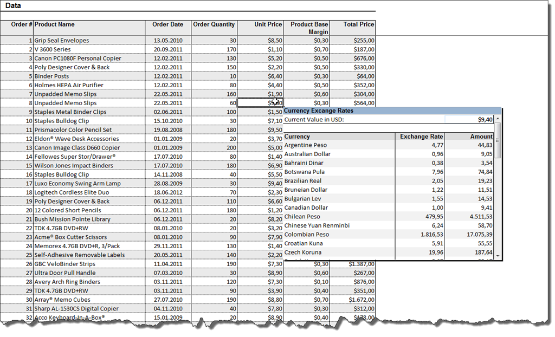Click the Order Date column header
Image resolution: width=555 pixels, height=337 pixels.
(168, 28)
